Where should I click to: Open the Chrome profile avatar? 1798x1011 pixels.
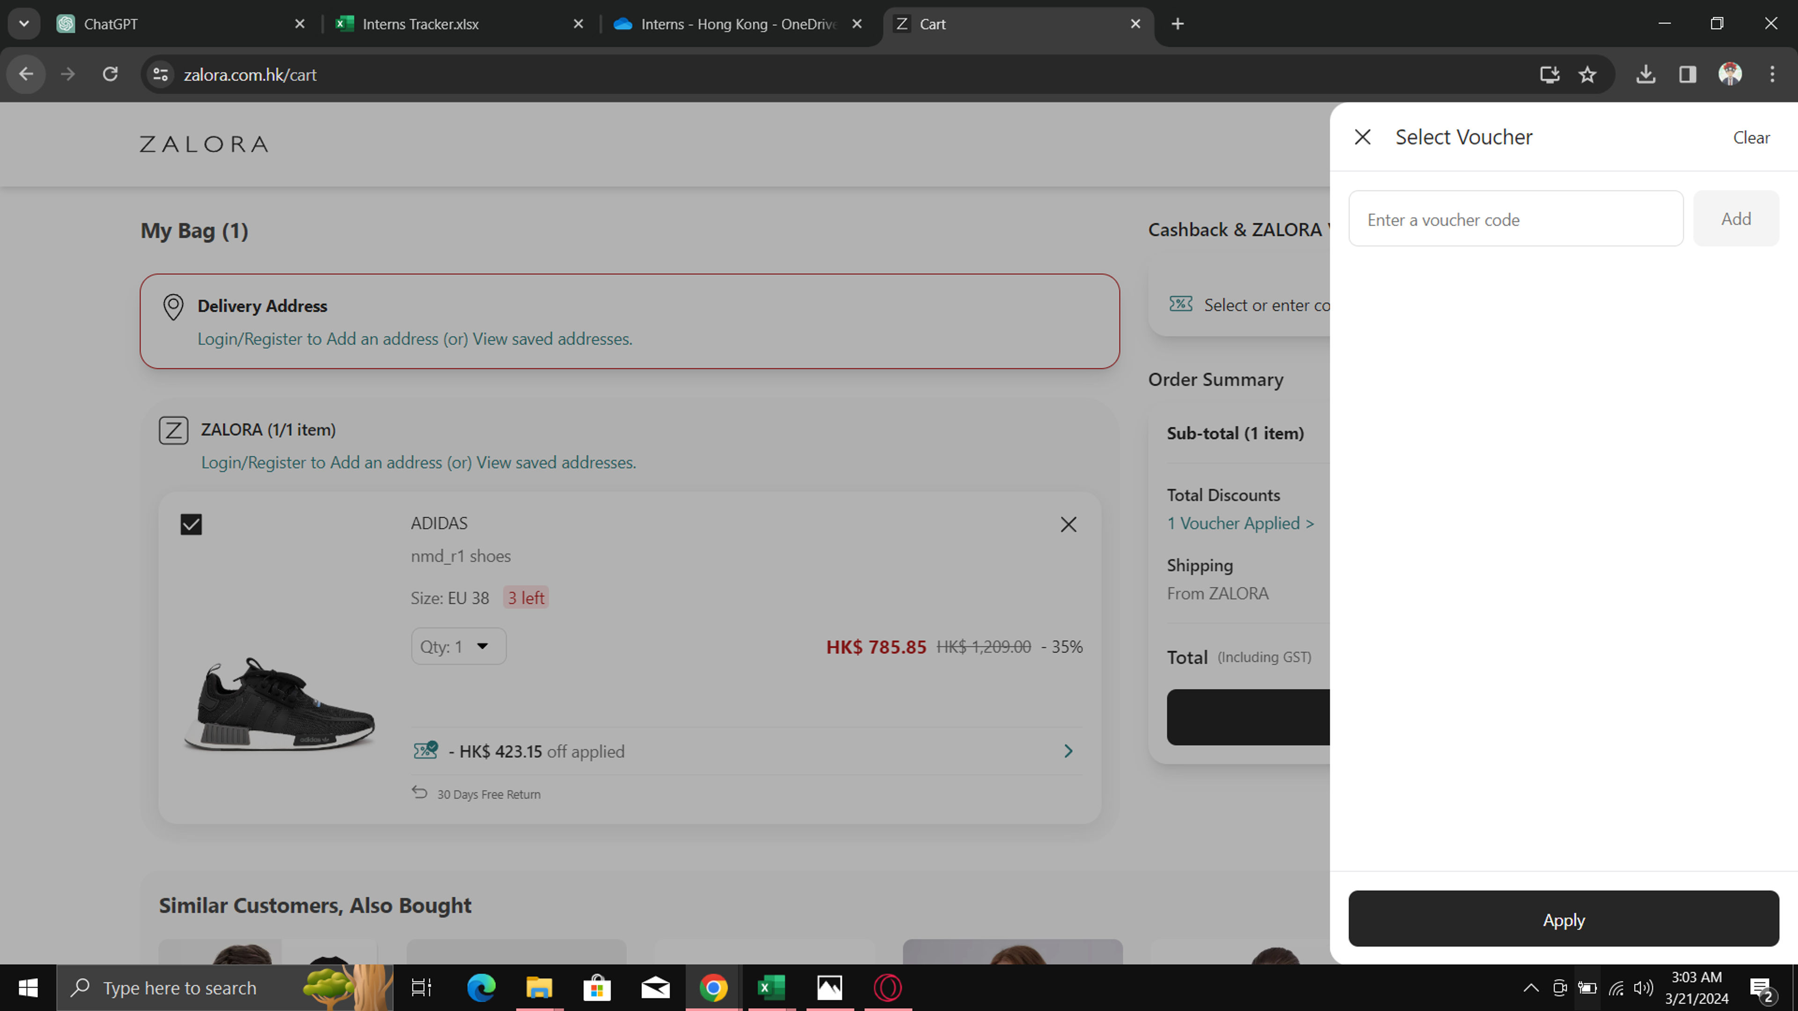coord(1730,74)
